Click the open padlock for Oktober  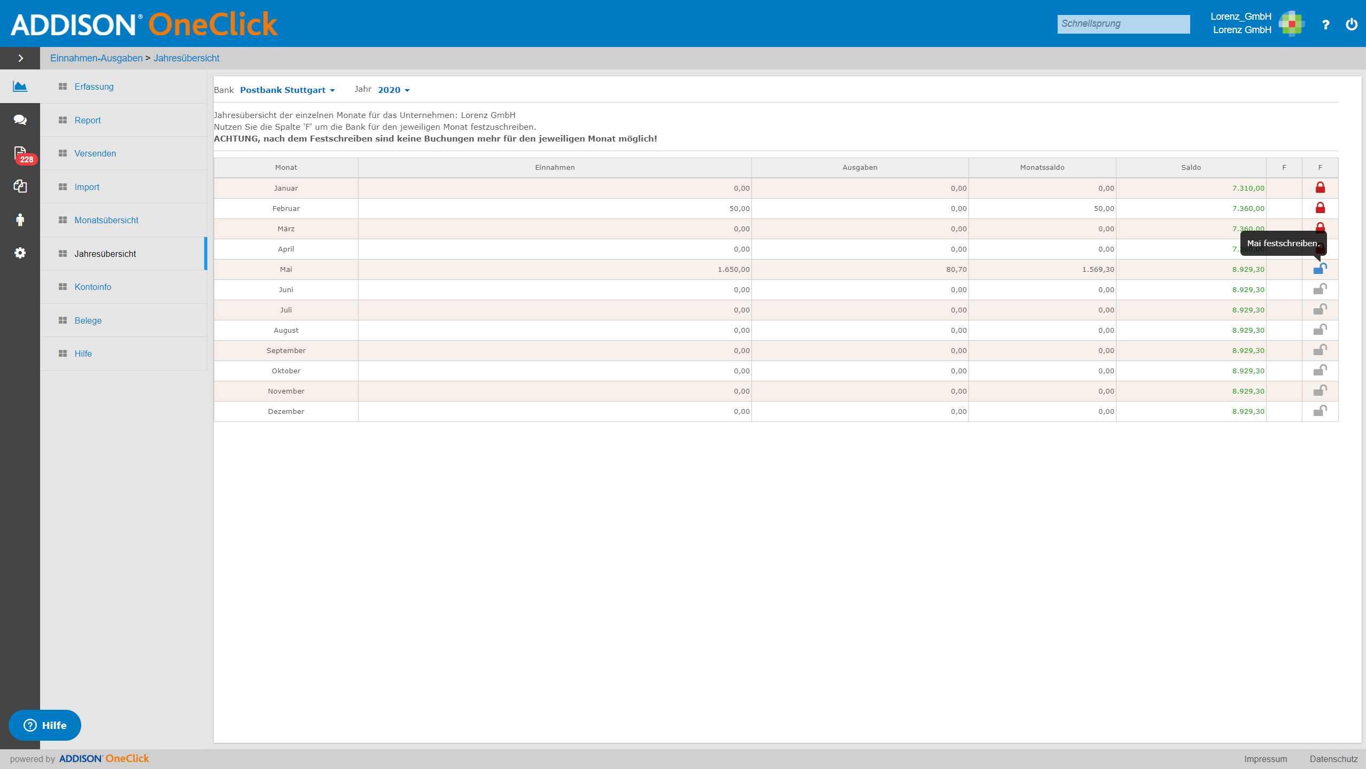coord(1320,370)
